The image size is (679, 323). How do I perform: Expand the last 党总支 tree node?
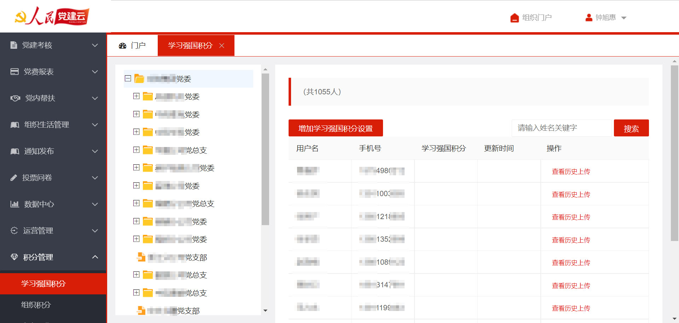pos(136,292)
